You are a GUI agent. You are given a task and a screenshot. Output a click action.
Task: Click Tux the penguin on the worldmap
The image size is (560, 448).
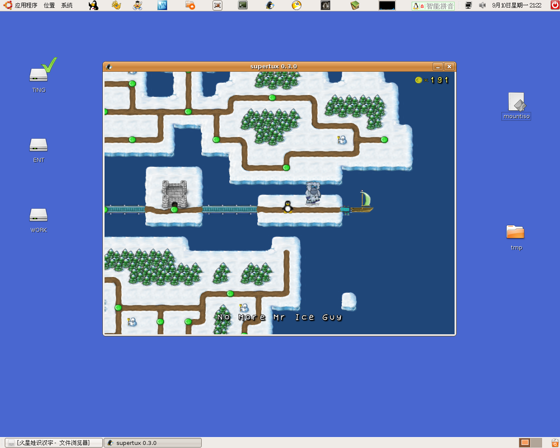pyautogui.click(x=287, y=207)
